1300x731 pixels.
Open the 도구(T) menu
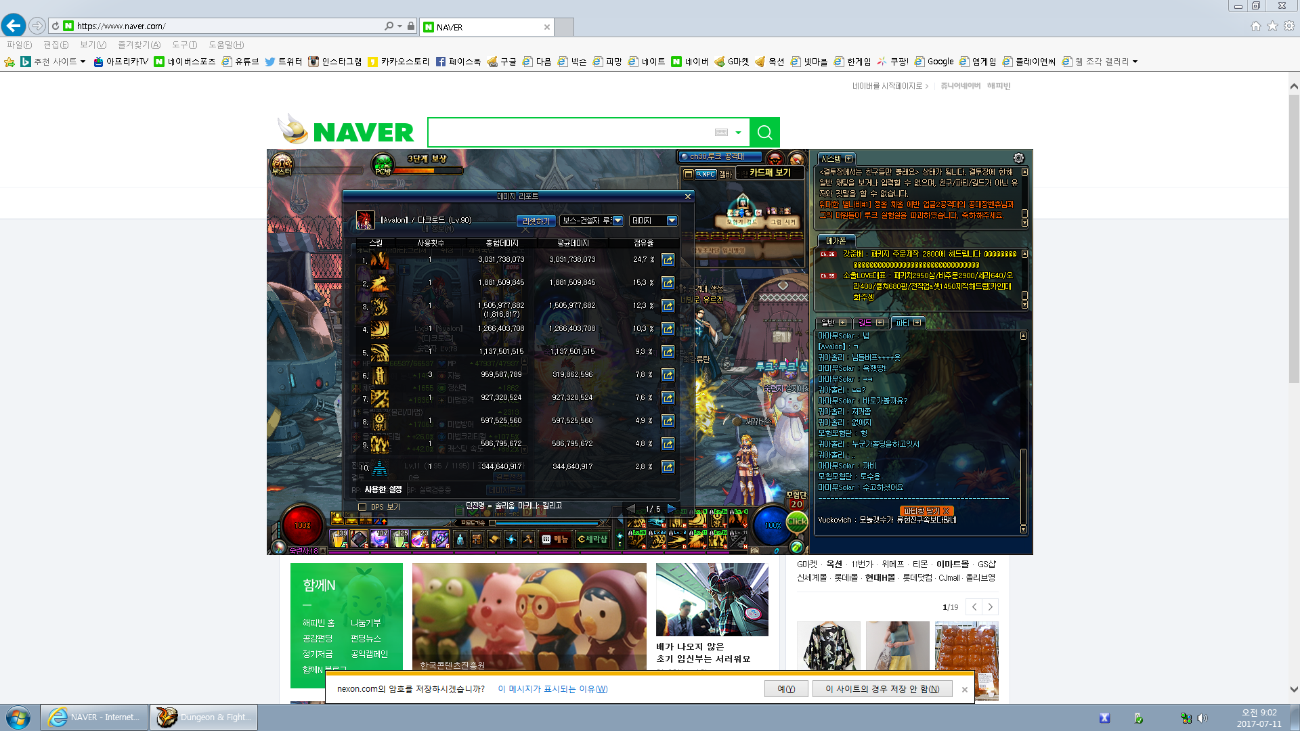[185, 45]
